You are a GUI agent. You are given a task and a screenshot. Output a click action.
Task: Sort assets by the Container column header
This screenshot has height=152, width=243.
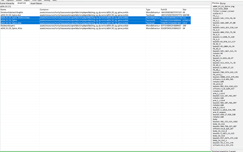click(88, 9)
